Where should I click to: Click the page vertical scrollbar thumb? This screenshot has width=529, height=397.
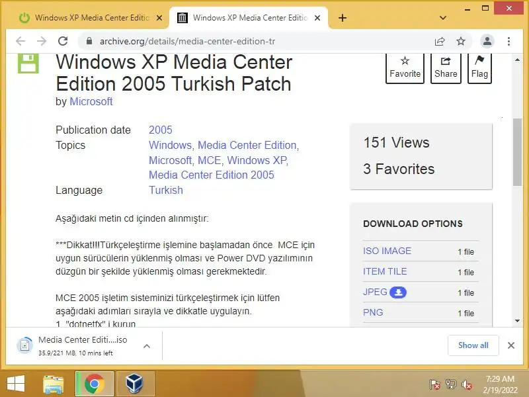click(x=518, y=152)
